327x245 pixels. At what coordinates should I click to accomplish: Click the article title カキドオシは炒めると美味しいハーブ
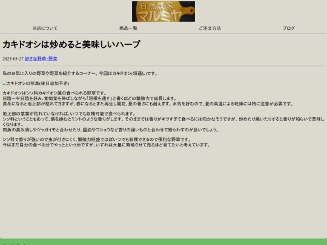click(71, 44)
